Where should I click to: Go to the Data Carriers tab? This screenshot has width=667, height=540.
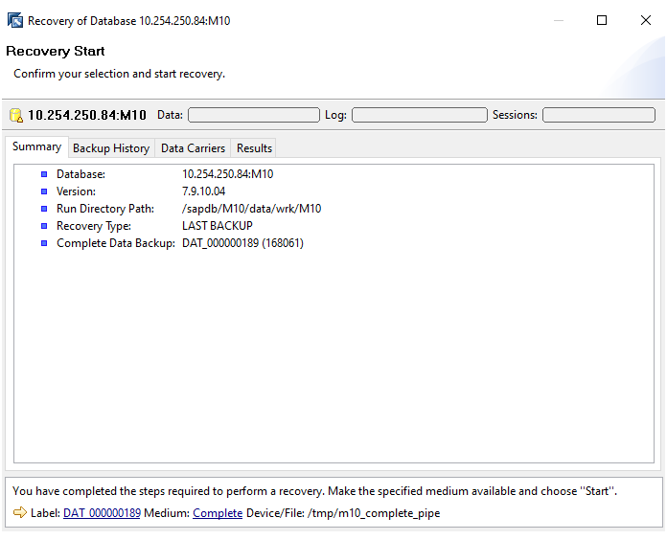coord(193,148)
